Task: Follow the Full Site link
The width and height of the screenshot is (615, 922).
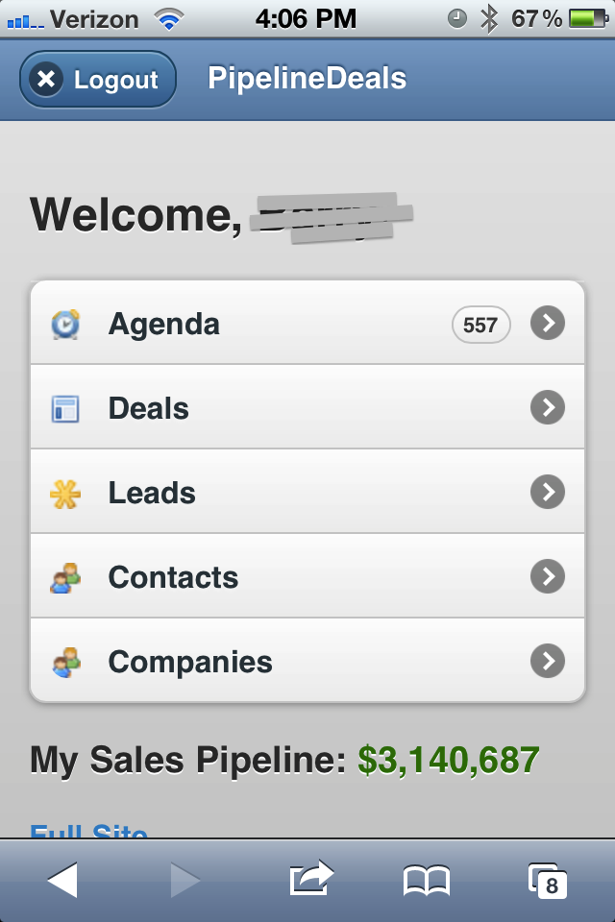Action: click(x=89, y=832)
